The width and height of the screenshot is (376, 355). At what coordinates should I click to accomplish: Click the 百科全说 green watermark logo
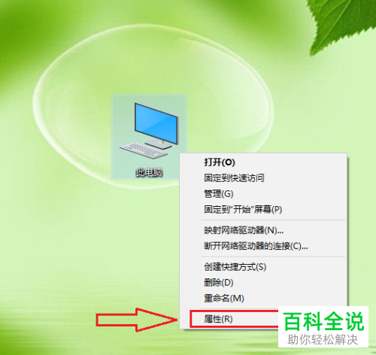(x=323, y=321)
